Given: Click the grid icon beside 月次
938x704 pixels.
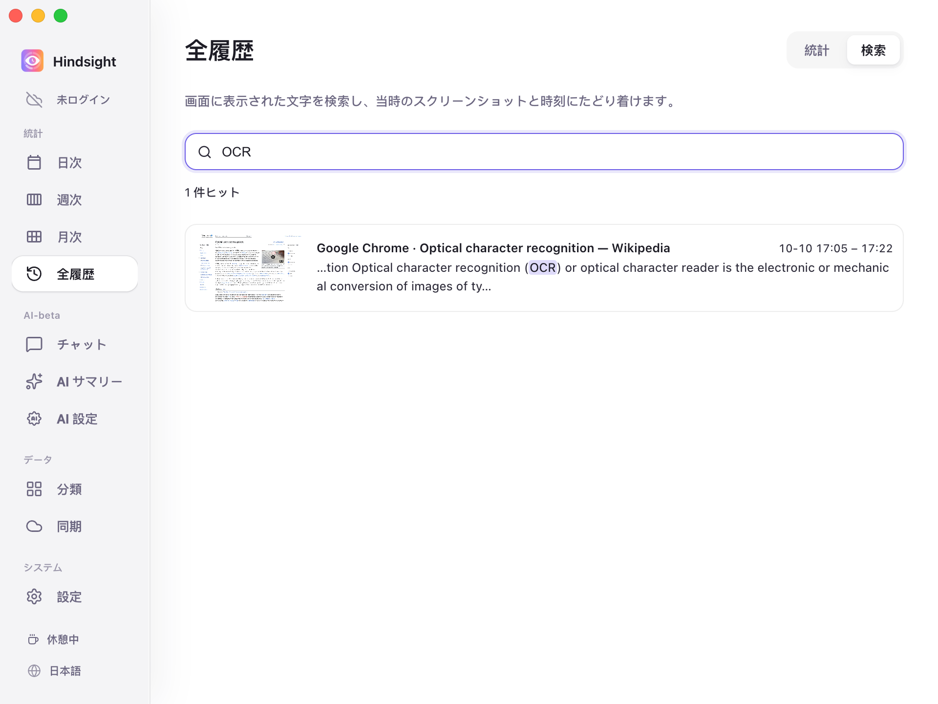Looking at the screenshot, I should [34, 237].
